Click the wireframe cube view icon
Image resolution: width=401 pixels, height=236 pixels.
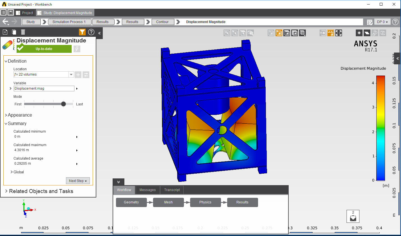tap(383, 33)
